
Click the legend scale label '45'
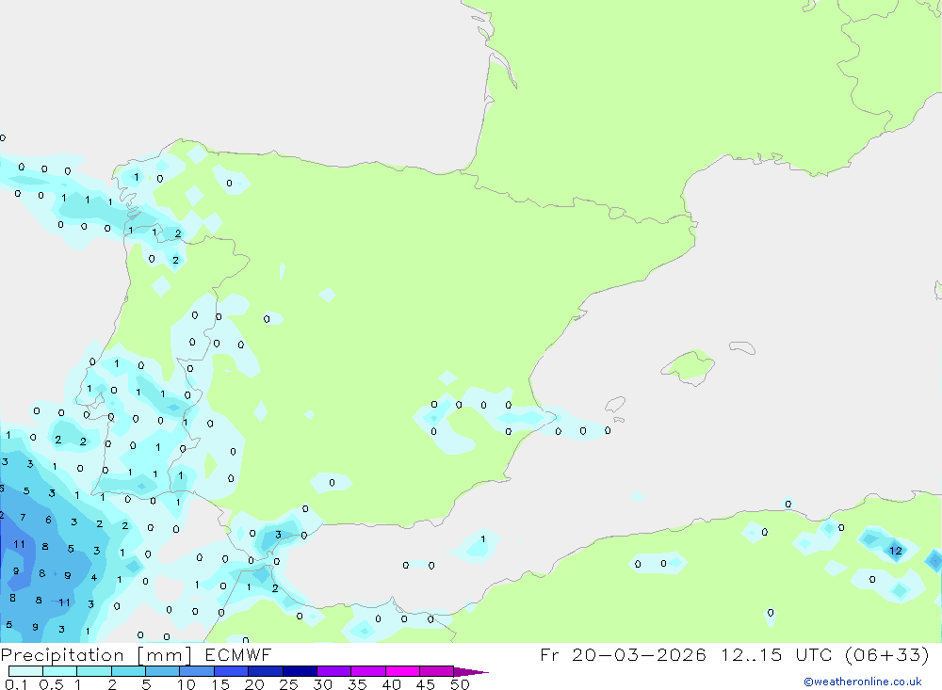tap(426, 684)
